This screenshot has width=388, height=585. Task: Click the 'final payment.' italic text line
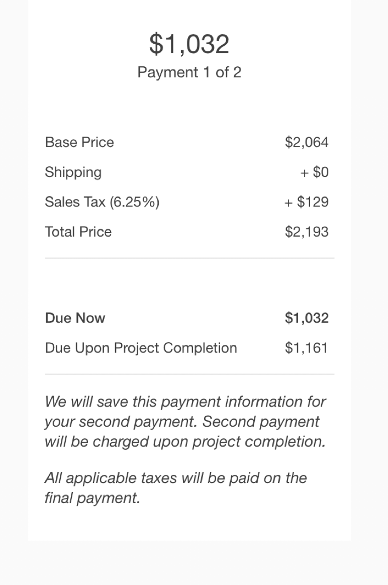click(x=92, y=498)
